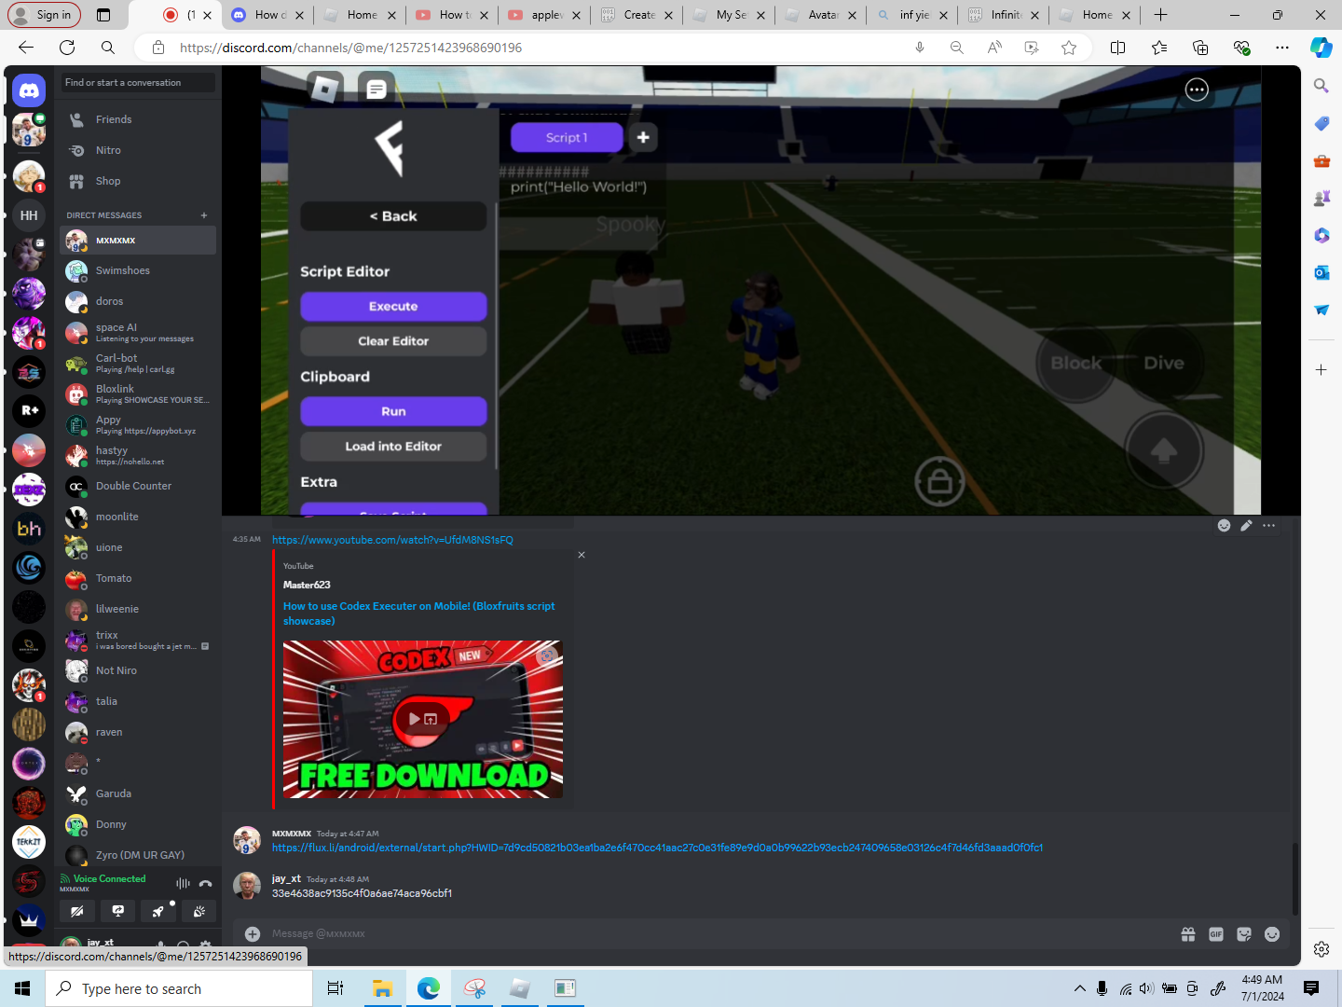The image size is (1342, 1007).
Task: Open Shop in Discord sidebar
Action: tap(138, 181)
